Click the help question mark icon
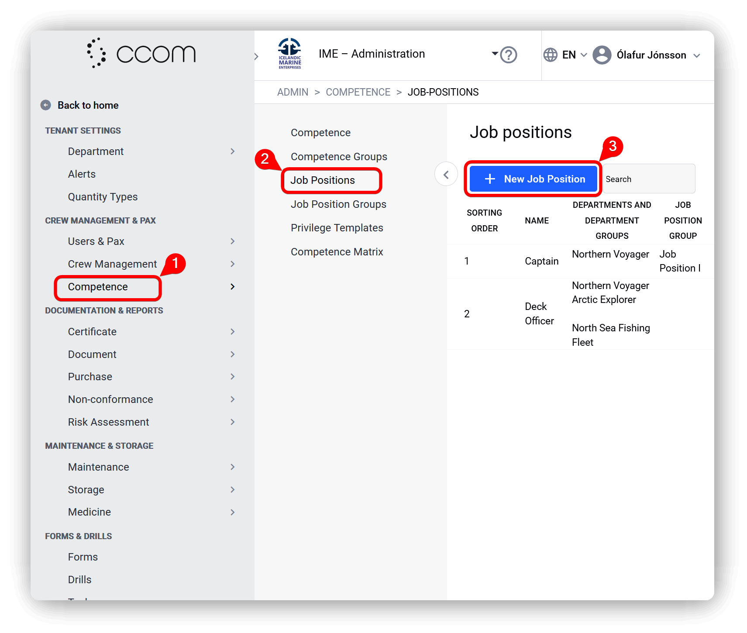Viewport: 747px width, 633px height. pyautogui.click(x=509, y=55)
